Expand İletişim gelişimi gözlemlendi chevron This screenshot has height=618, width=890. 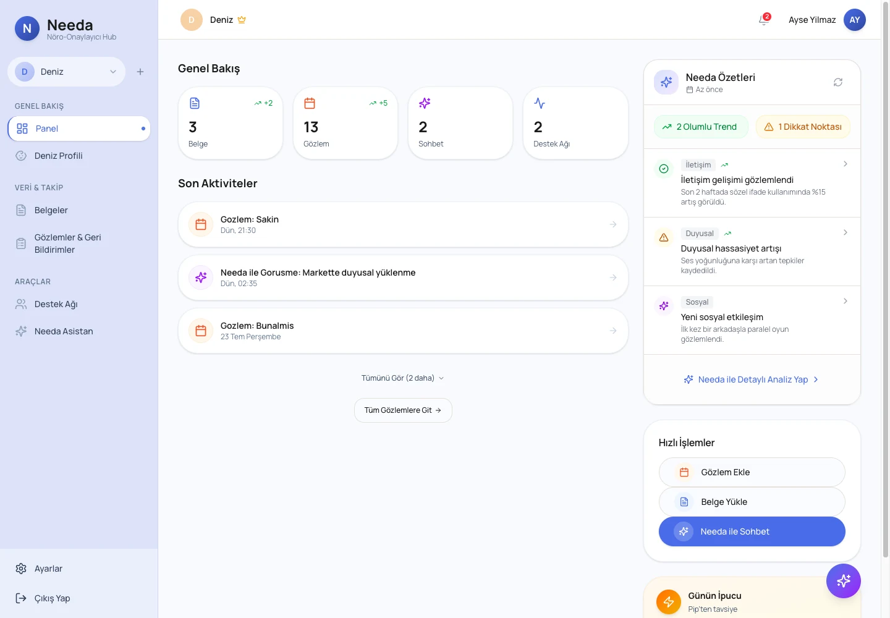tap(845, 164)
